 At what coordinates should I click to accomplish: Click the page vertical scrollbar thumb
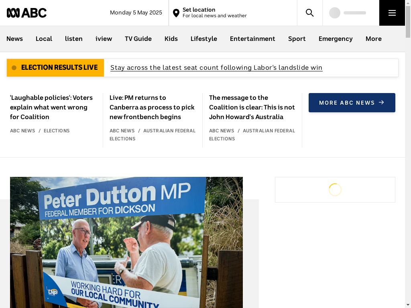point(408,22)
